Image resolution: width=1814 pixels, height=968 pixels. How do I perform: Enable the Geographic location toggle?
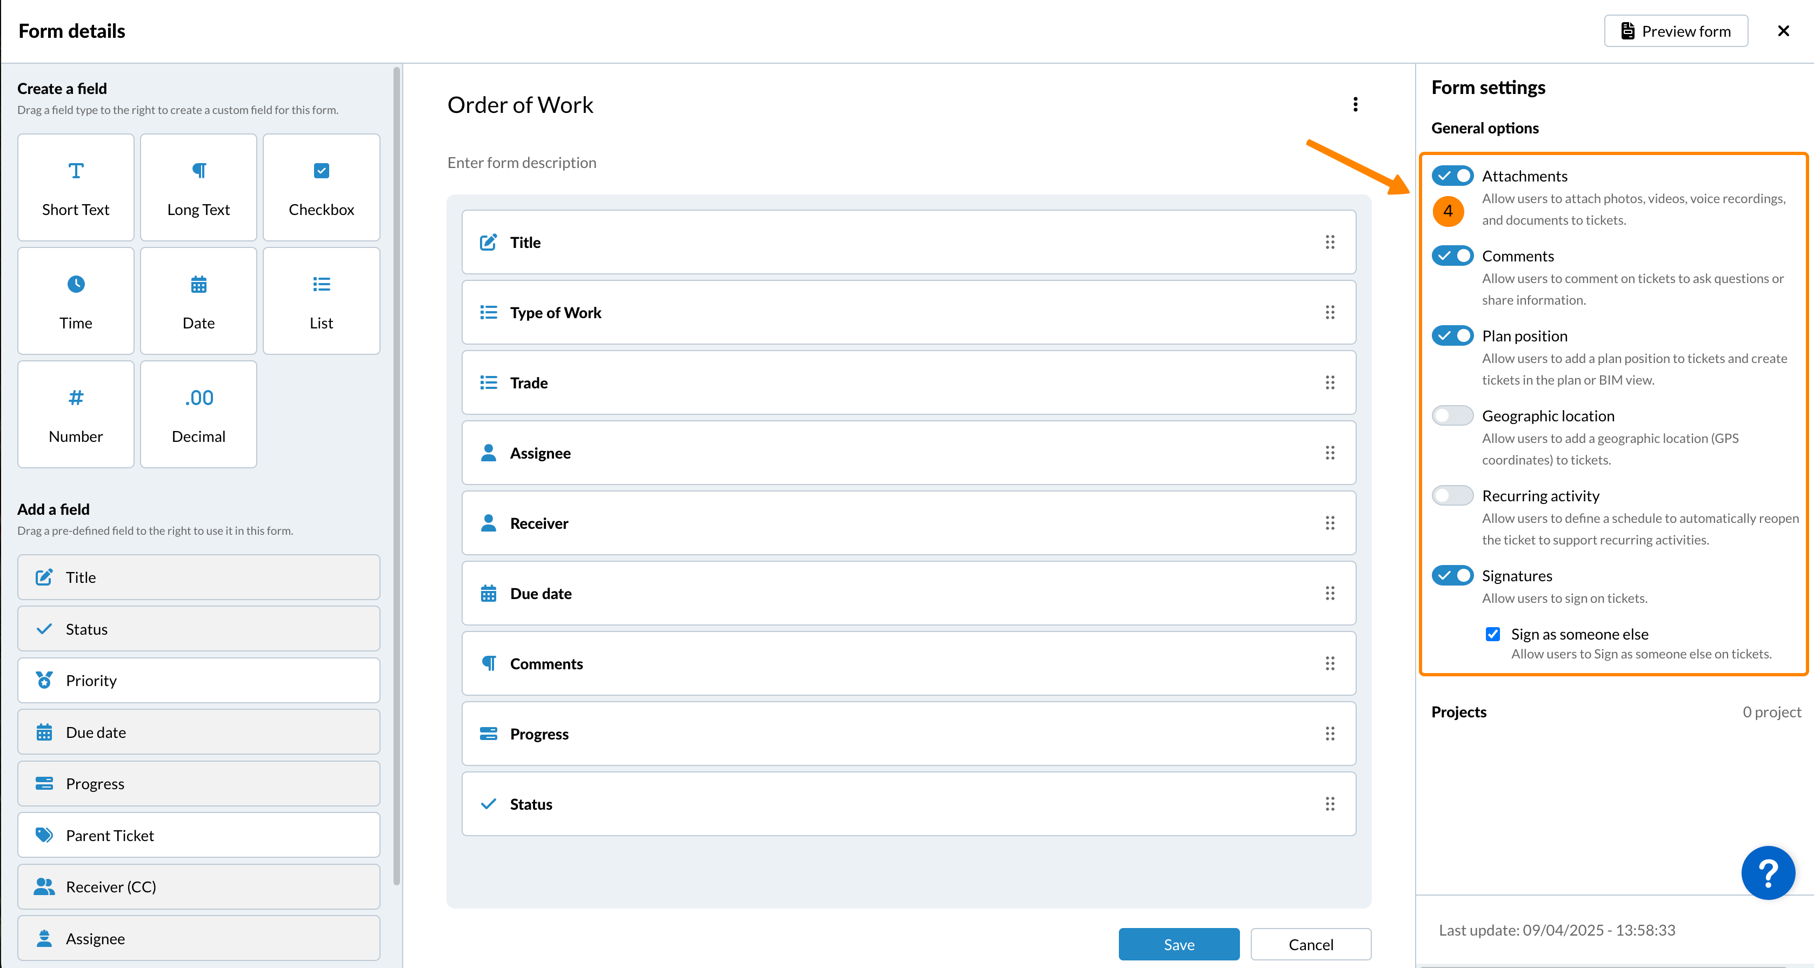coord(1451,415)
